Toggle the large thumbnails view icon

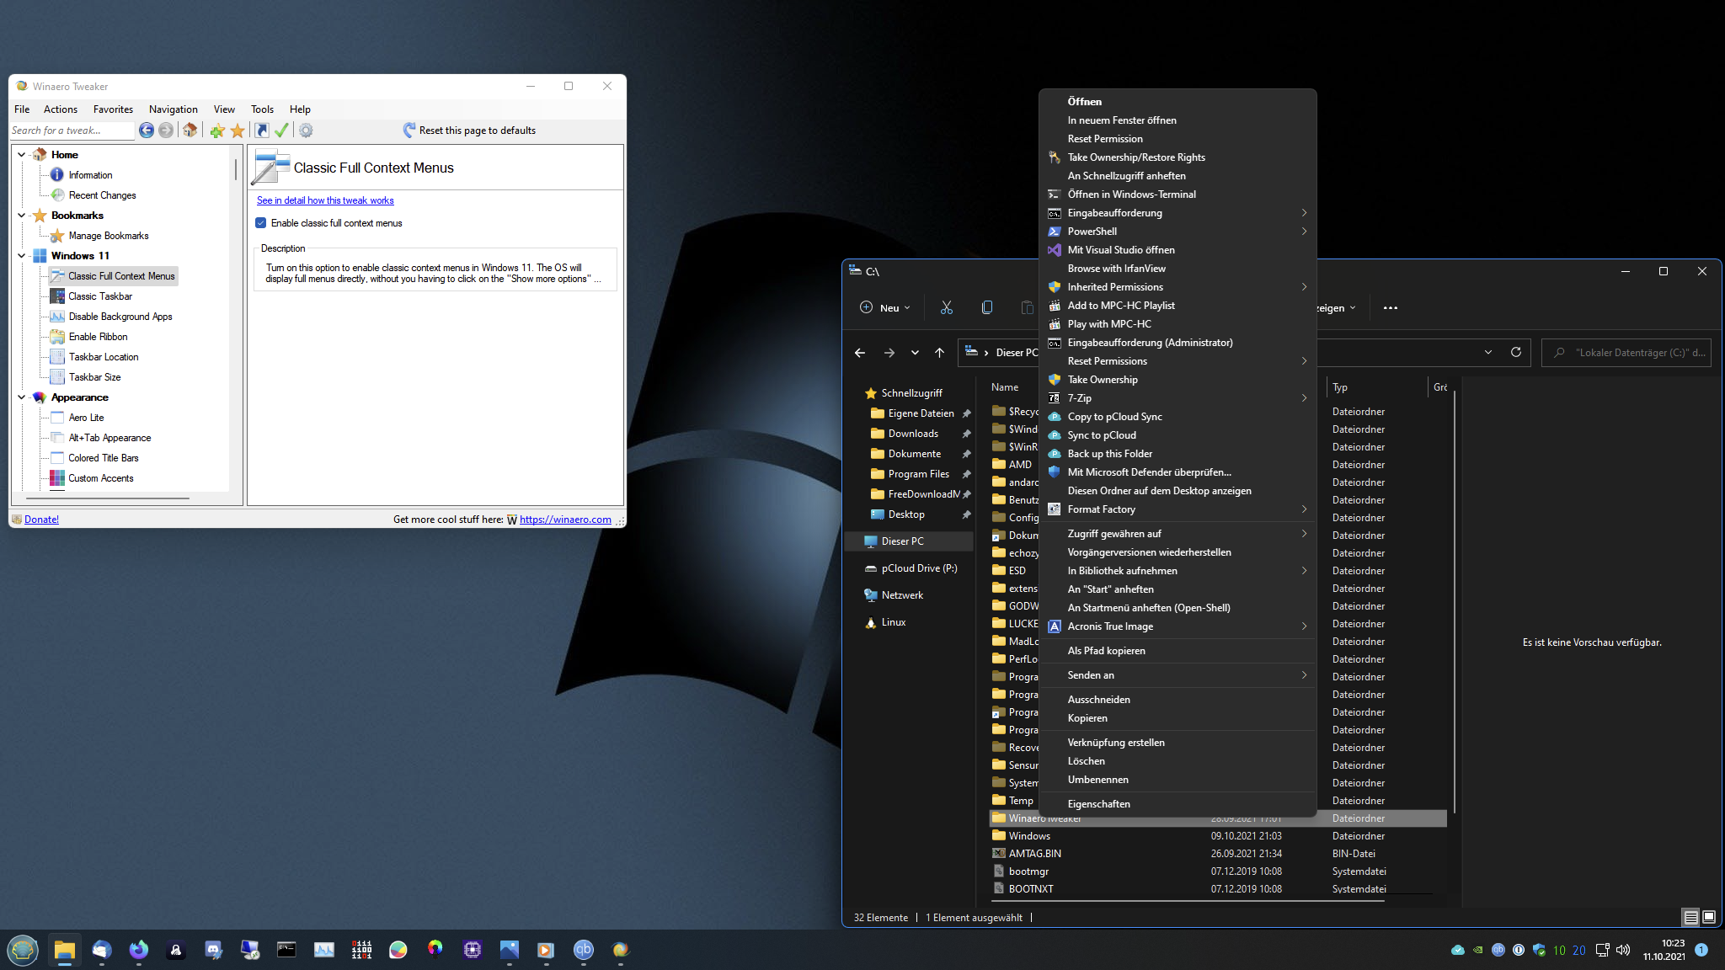point(1709,917)
